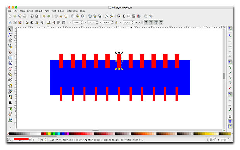Select the Paint Bucket tool
The height and width of the screenshot is (150, 240).
(10, 119)
